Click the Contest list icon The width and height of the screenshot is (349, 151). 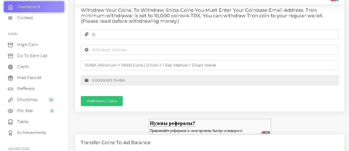tap(10, 18)
